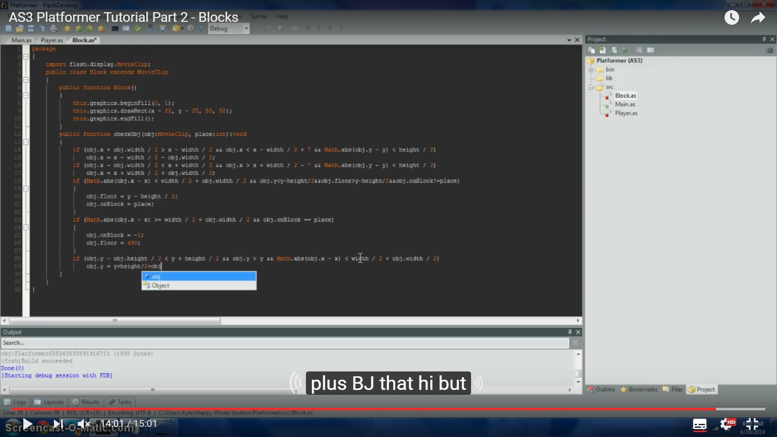Image resolution: width=777 pixels, height=437 pixels.
Task: Close the Output panel
Action: coord(578,332)
